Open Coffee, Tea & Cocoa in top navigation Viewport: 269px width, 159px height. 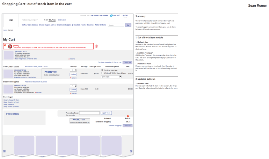click(29, 25)
